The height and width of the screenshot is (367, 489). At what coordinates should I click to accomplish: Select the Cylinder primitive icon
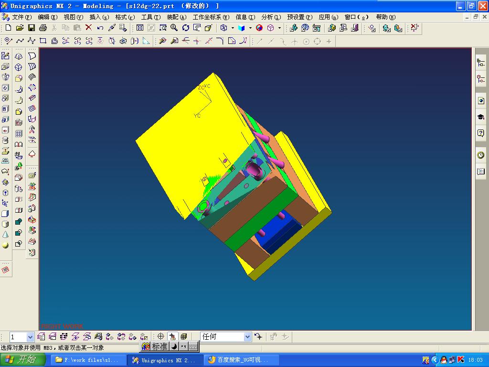[x=5, y=224]
